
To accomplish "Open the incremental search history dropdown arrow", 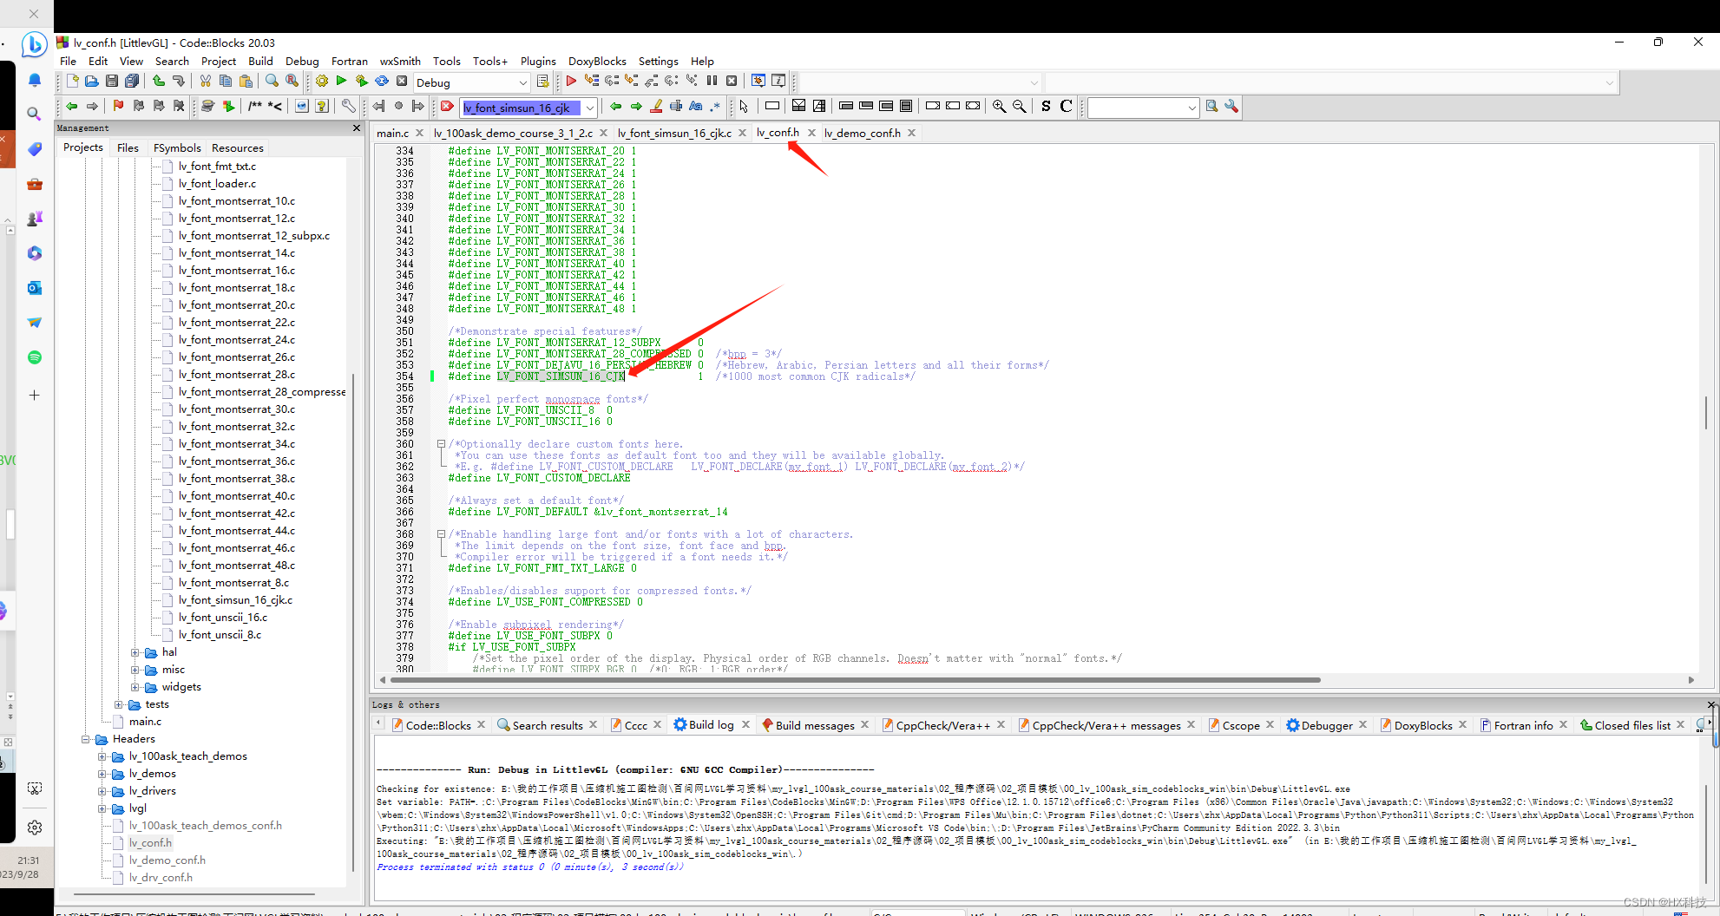I will pos(590,108).
